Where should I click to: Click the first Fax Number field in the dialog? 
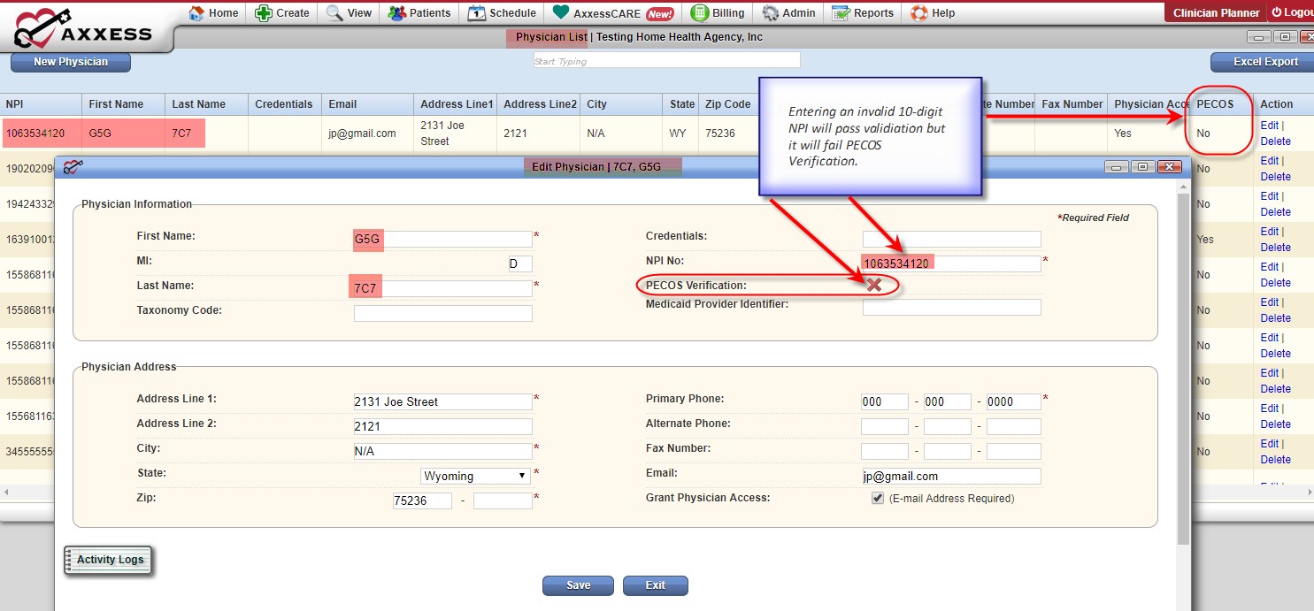tap(885, 451)
